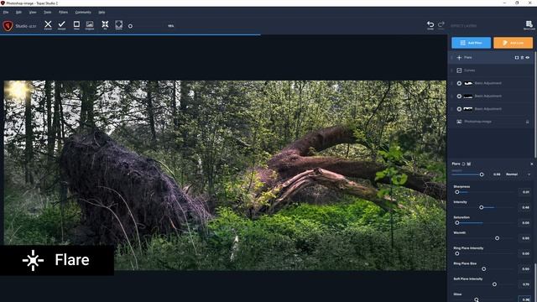The height and width of the screenshot is (302, 537).
Task: Click the Curves layer icon
Action: (x=459, y=70)
